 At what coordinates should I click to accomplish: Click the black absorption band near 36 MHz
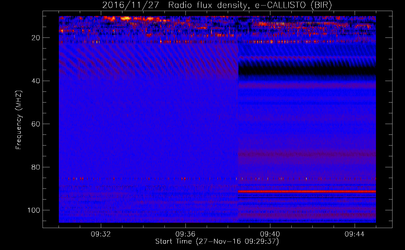(x=307, y=71)
